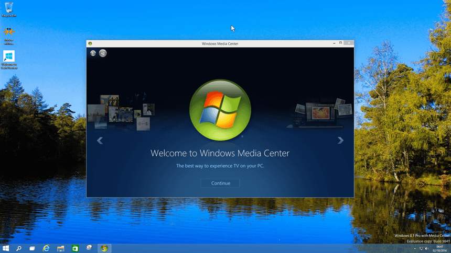The image size is (451, 253).
Task: Open File Explorer from the taskbar
Action: click(61, 248)
